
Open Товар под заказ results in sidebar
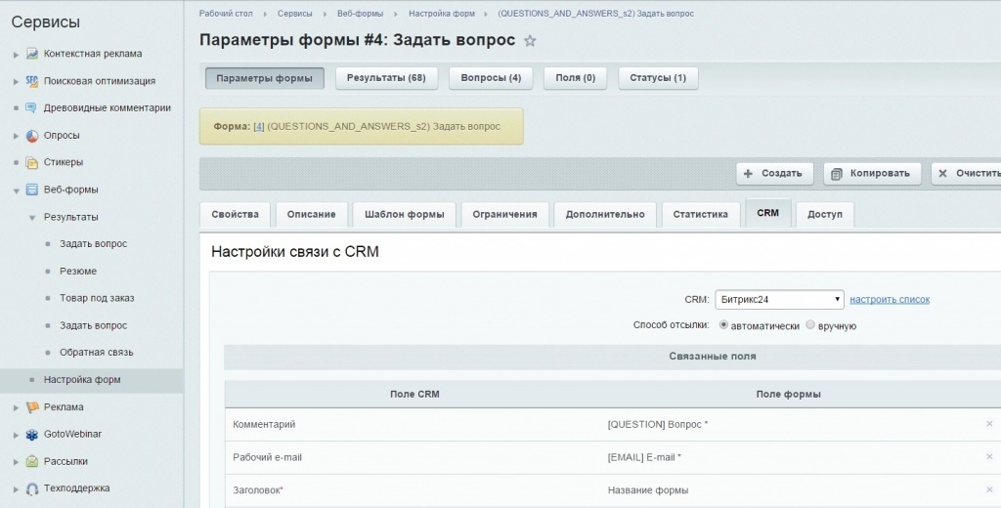point(97,298)
